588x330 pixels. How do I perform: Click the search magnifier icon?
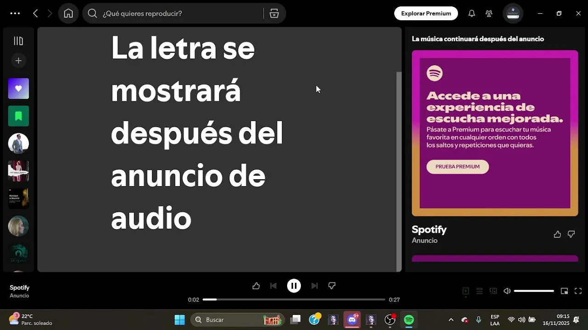[92, 13]
